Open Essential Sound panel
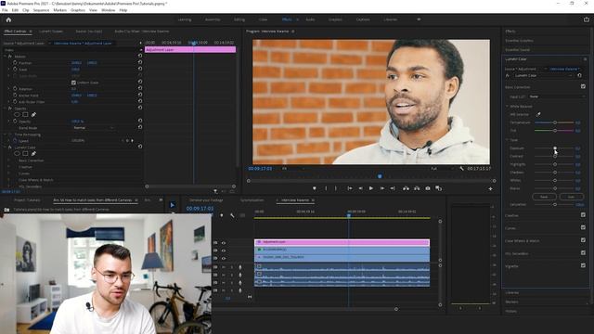The image size is (594, 334). (x=517, y=49)
